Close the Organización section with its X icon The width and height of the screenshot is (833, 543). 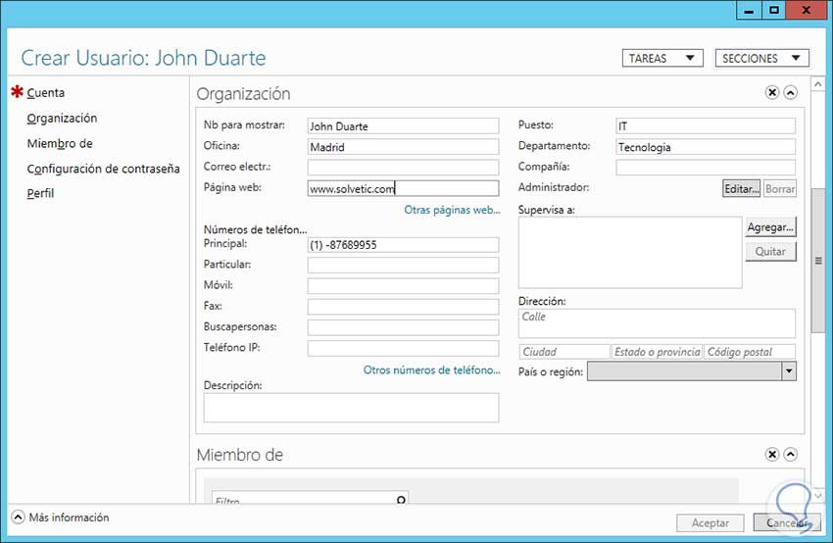(772, 93)
